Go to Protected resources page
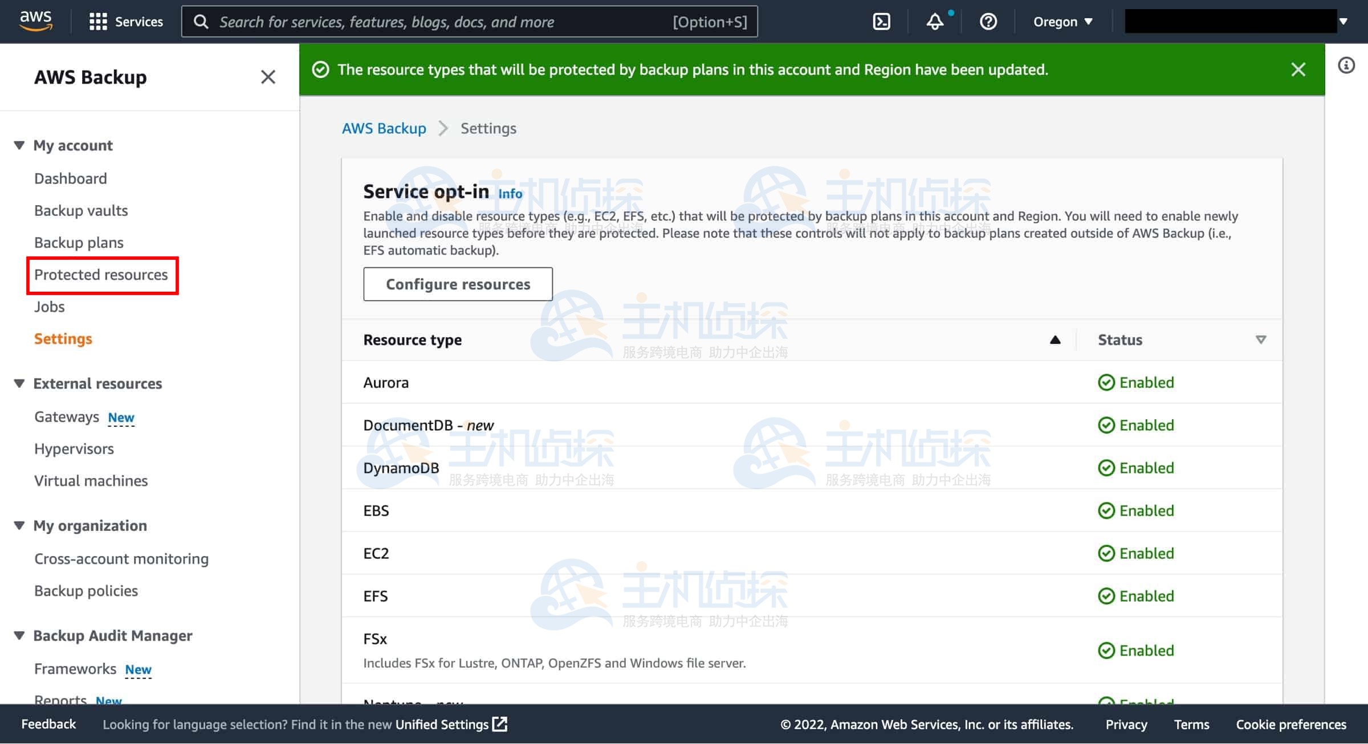 click(x=101, y=275)
